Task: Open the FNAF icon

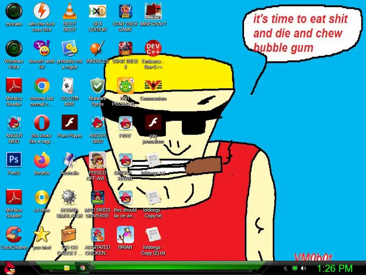Action: point(125,123)
